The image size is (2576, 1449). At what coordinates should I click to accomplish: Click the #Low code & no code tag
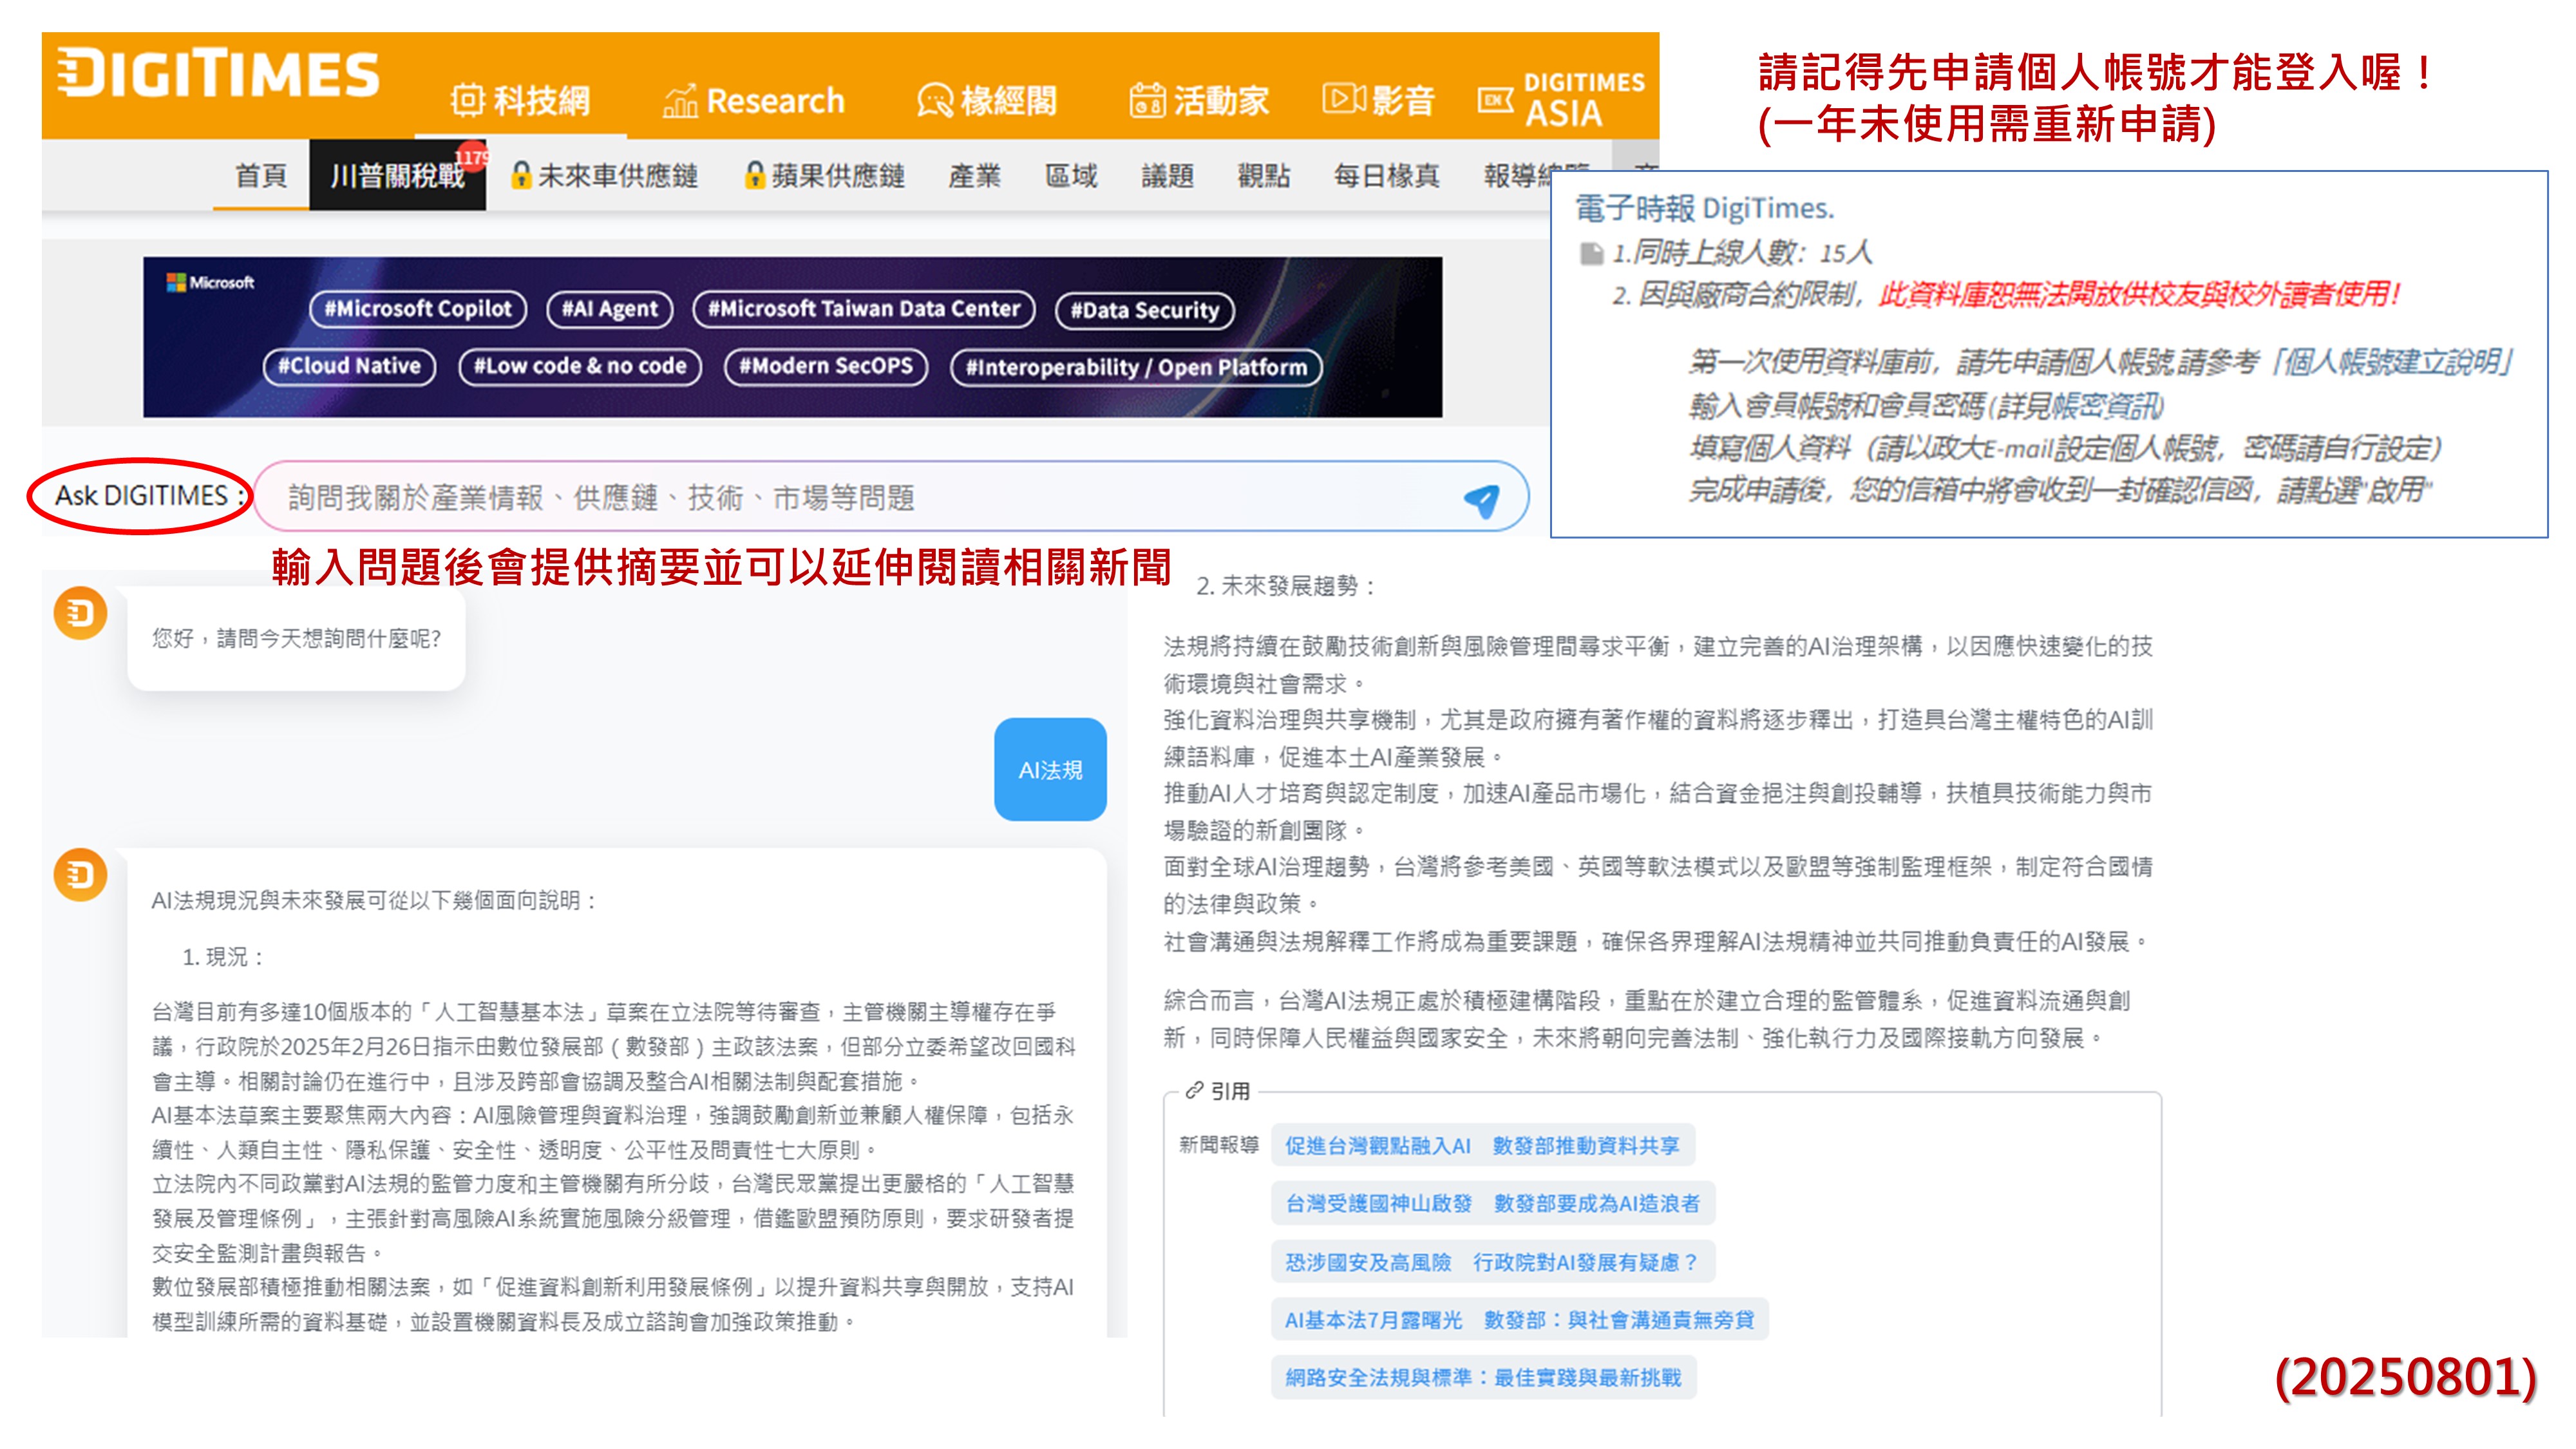580,366
